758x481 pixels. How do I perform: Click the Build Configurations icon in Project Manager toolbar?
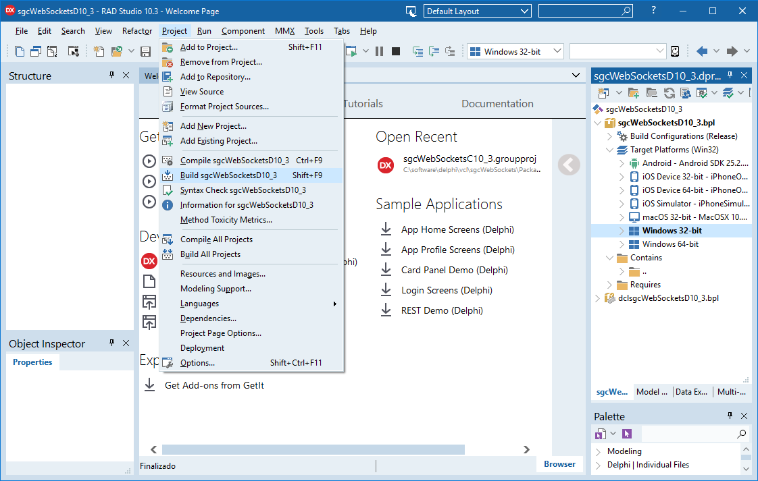(x=701, y=92)
